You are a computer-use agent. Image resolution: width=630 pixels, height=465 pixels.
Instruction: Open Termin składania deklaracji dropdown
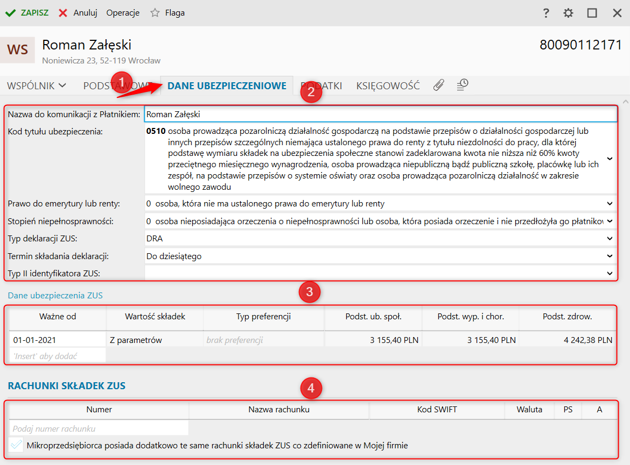pos(610,256)
